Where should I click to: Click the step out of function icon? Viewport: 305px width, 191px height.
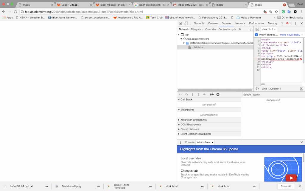(x=198, y=95)
